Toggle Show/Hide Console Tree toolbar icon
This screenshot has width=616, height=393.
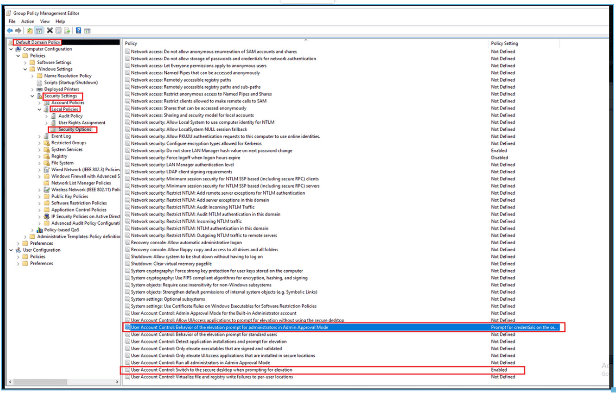click(x=39, y=31)
